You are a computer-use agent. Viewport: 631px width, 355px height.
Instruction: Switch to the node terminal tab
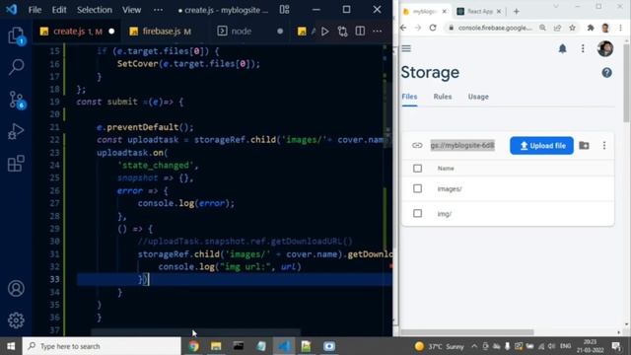249,32
